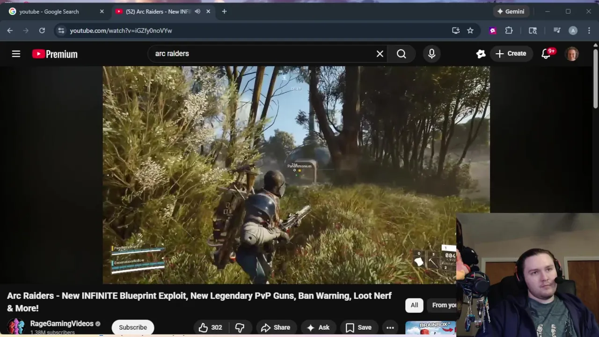This screenshot has height=337, width=599.
Task: Run search with magnifier button
Action: coord(402,54)
